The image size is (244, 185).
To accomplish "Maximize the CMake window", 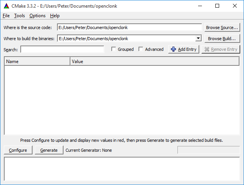I will pyautogui.click(x=217, y=6).
